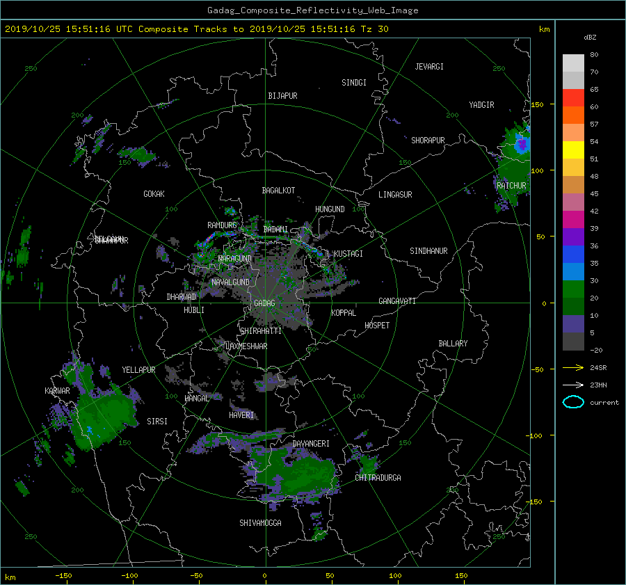Click the GANGAVATI city label
This screenshot has width=626, height=585.
pos(397,301)
